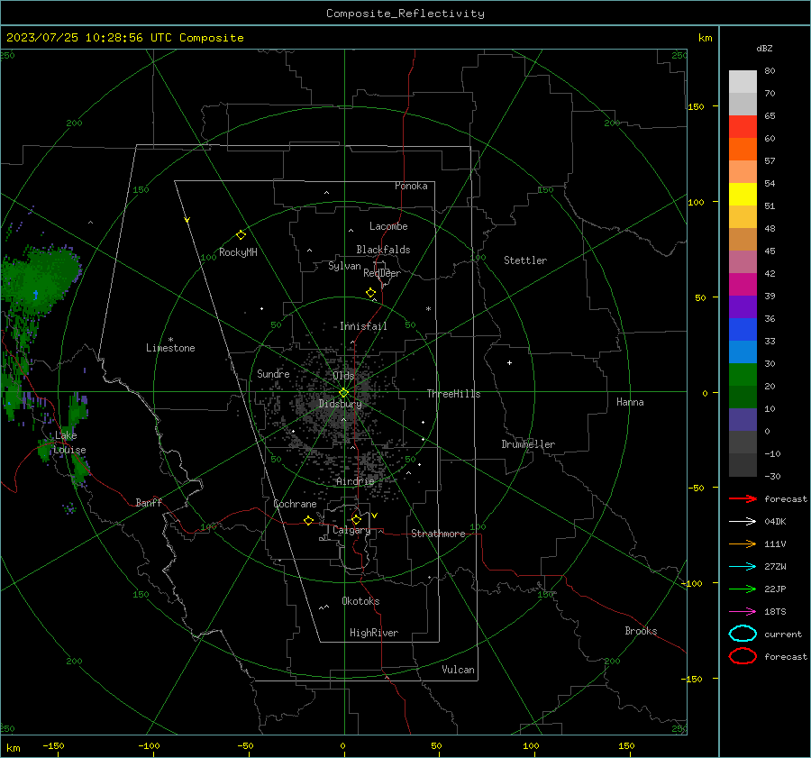Image resolution: width=811 pixels, height=758 pixels.
Task: Click the Limestone map label
Action: pyautogui.click(x=170, y=348)
